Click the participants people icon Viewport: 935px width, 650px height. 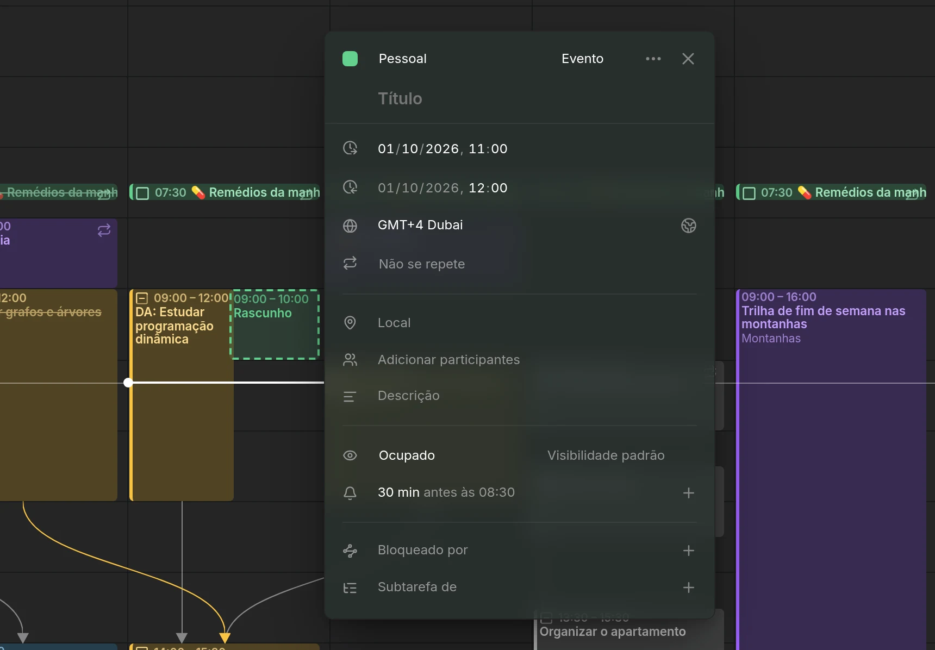click(x=350, y=360)
